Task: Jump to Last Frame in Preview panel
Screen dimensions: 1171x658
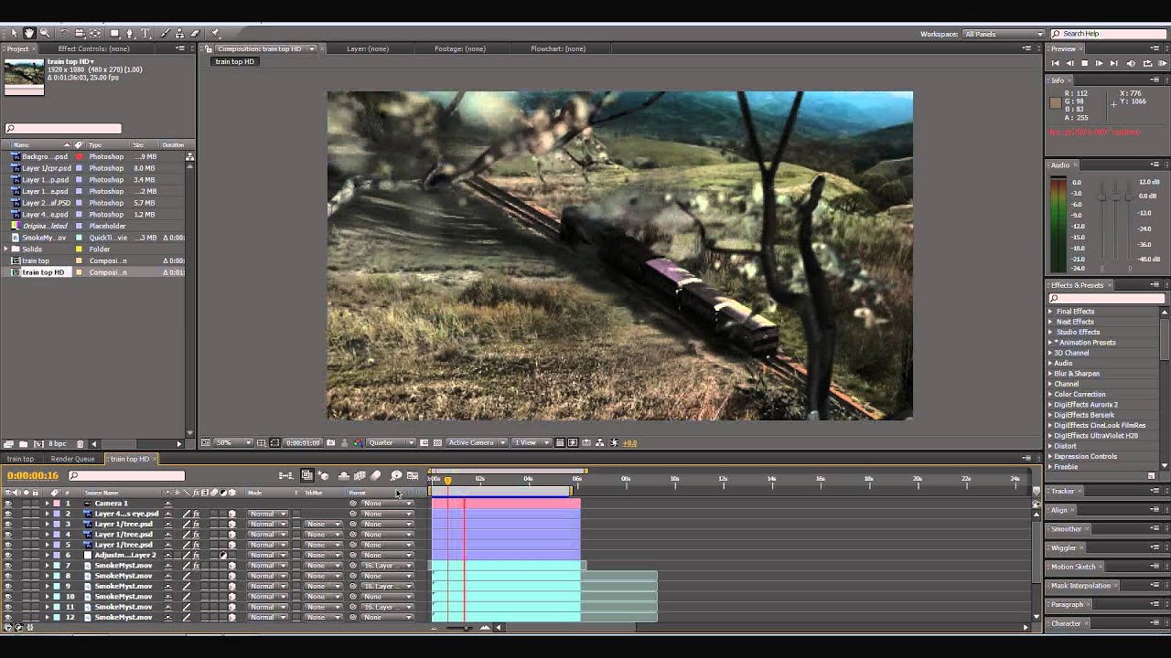Action: point(1113,63)
